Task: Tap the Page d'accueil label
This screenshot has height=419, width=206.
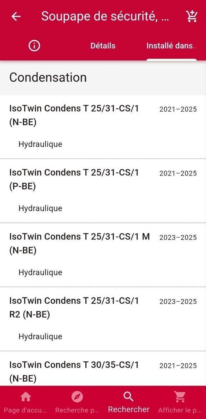Action: (x=25, y=410)
